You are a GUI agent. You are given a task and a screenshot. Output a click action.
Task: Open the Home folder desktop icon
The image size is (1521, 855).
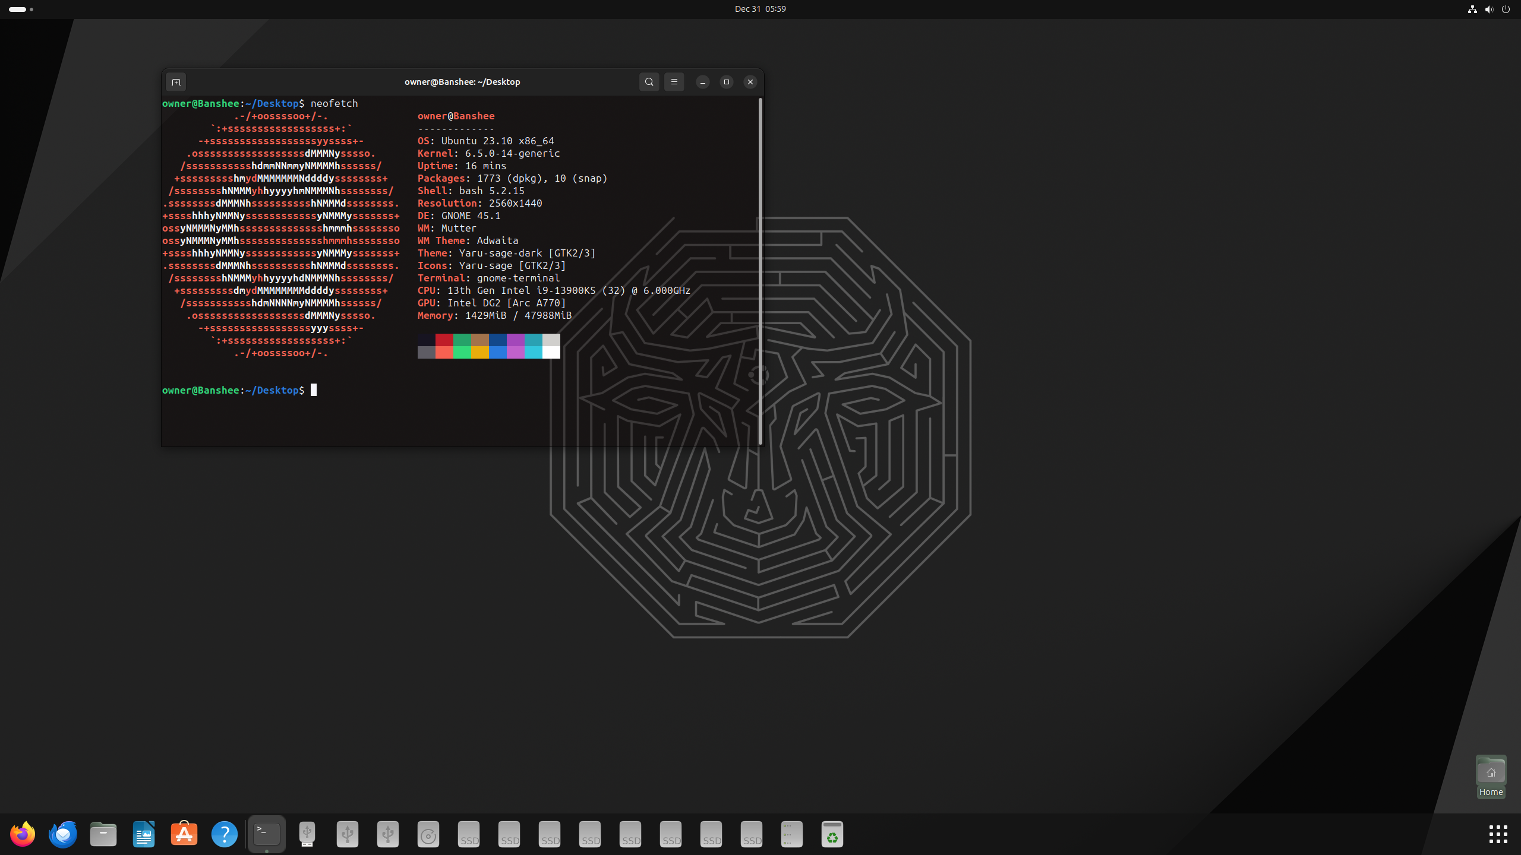coord(1491,777)
